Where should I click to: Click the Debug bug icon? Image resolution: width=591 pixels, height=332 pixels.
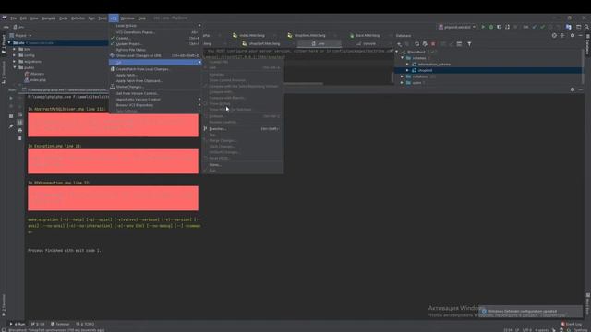click(x=491, y=27)
